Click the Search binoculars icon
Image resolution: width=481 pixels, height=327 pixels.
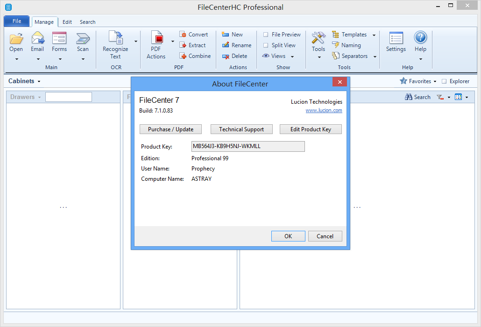408,97
